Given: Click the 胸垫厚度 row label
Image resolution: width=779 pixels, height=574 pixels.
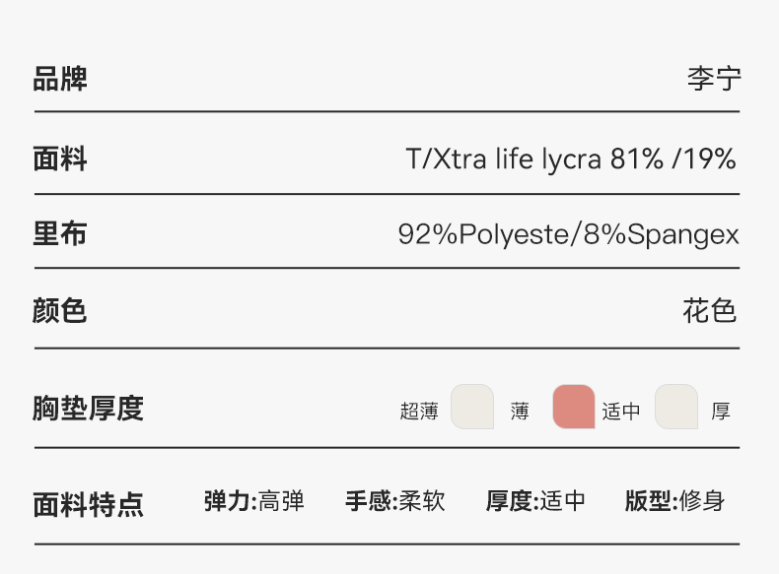Looking at the screenshot, I should [89, 409].
